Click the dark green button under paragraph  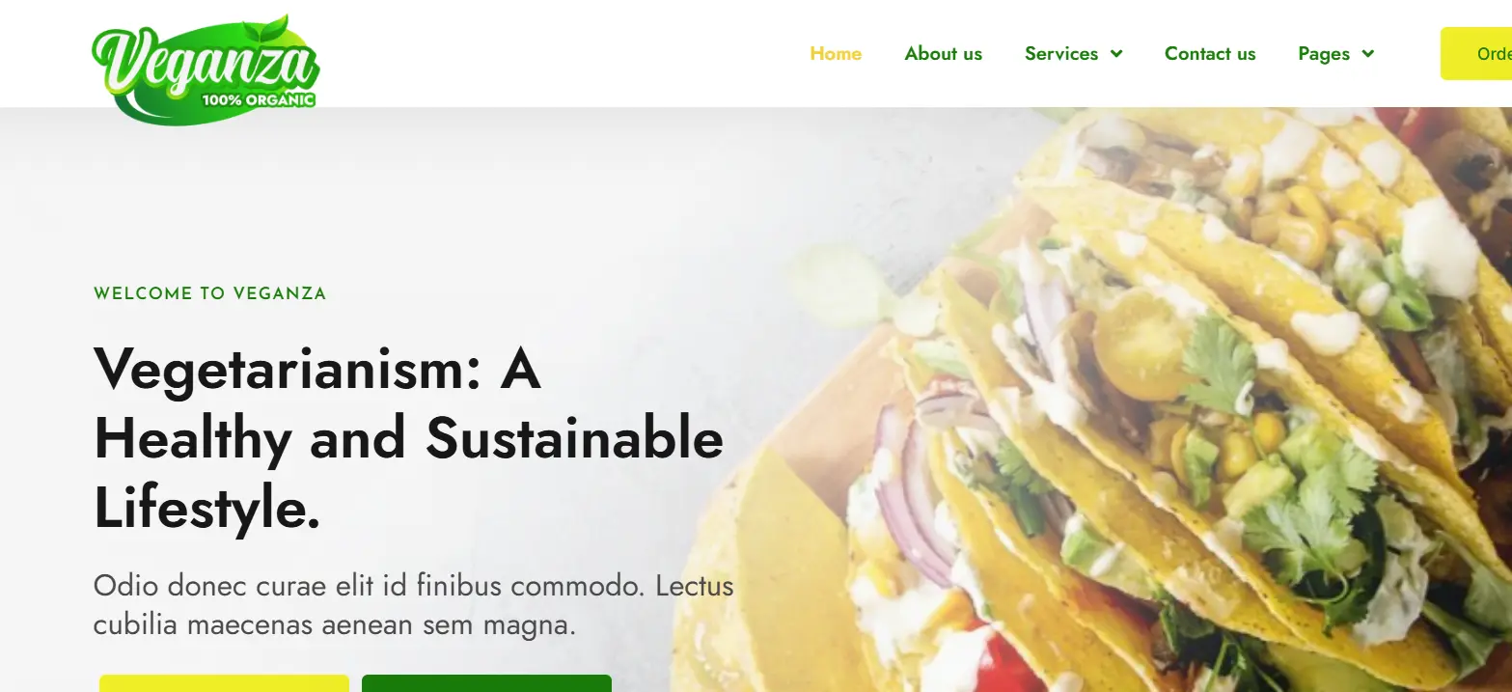[x=486, y=683]
